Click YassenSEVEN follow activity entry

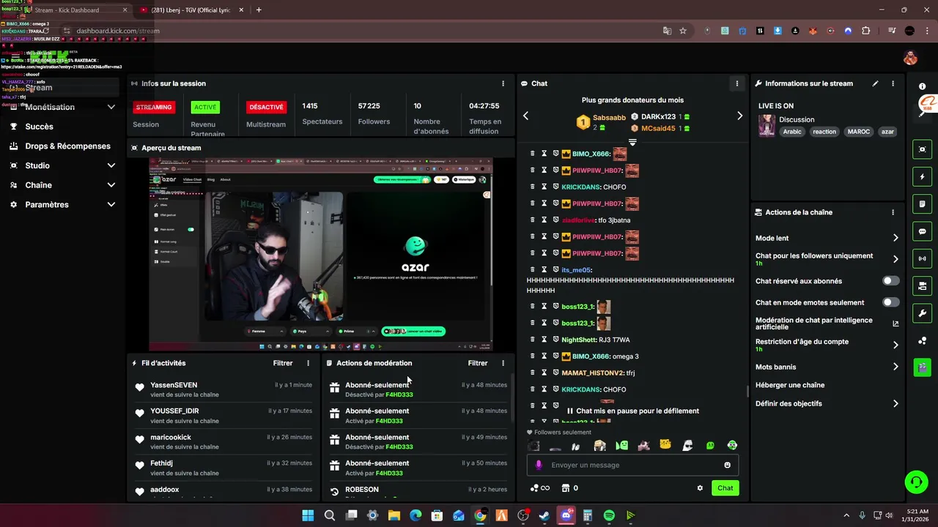click(x=223, y=389)
